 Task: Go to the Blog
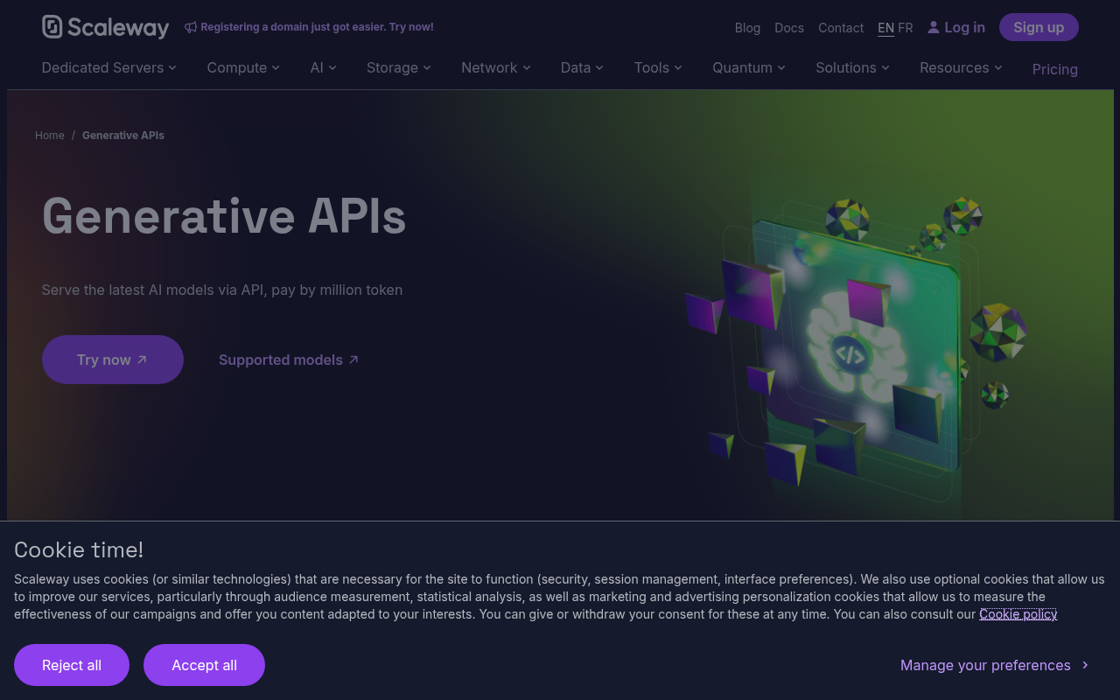[x=747, y=28]
